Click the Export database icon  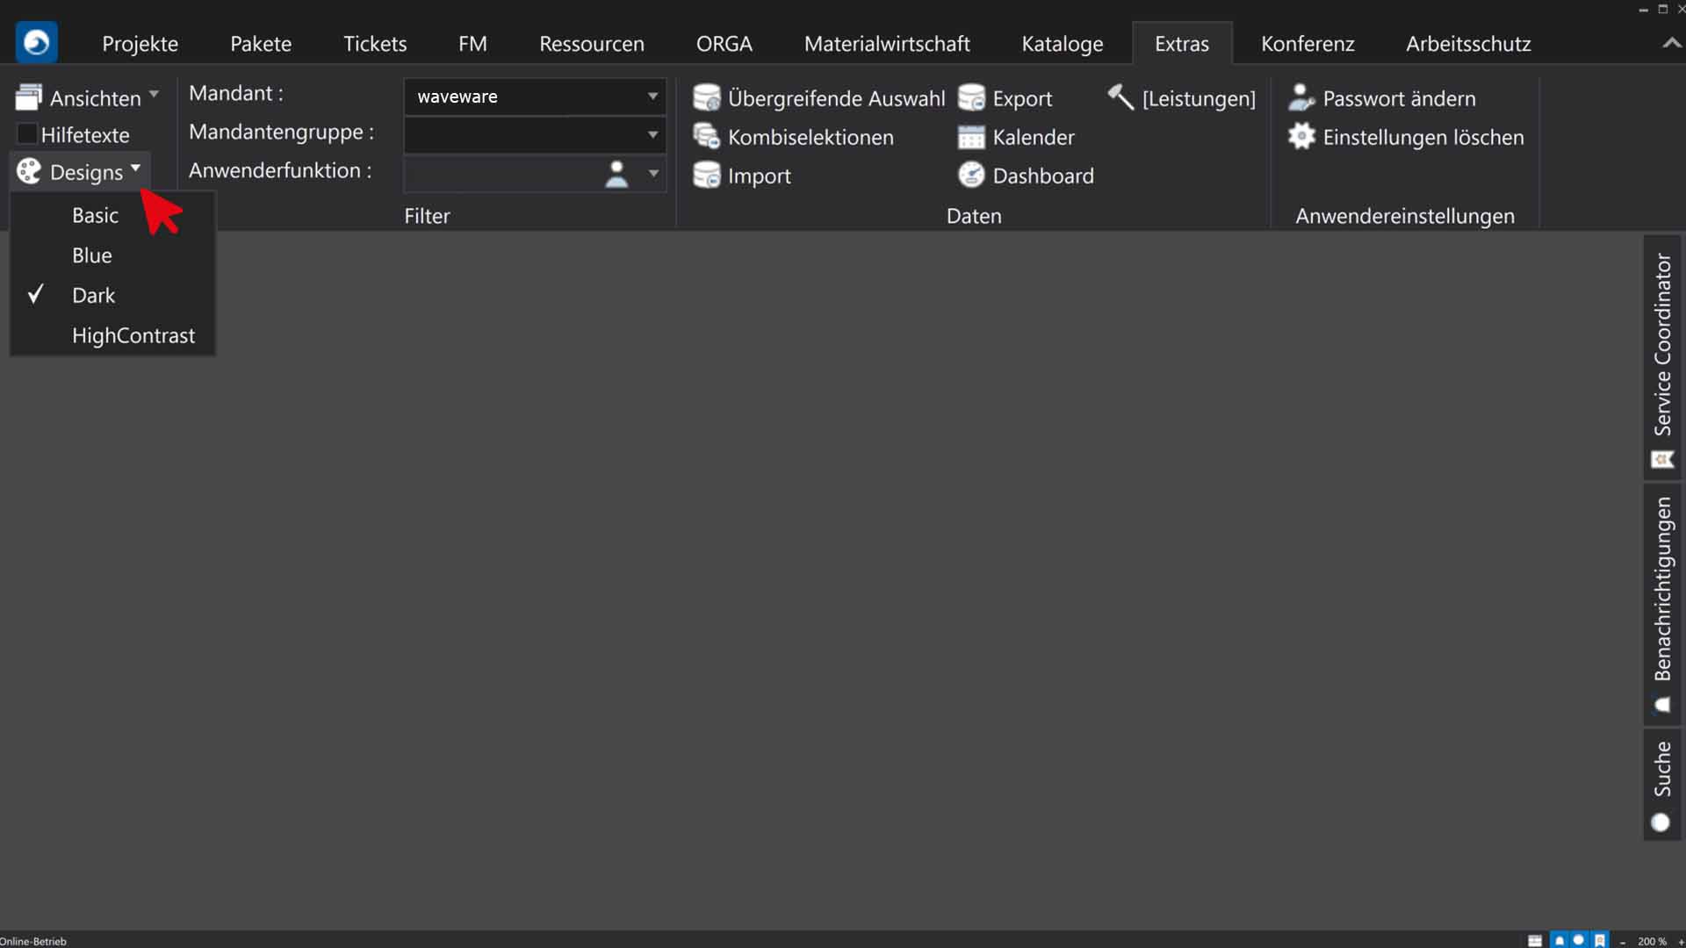pos(971,97)
